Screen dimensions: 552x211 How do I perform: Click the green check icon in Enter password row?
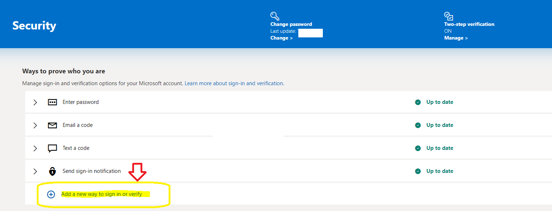coord(418,102)
